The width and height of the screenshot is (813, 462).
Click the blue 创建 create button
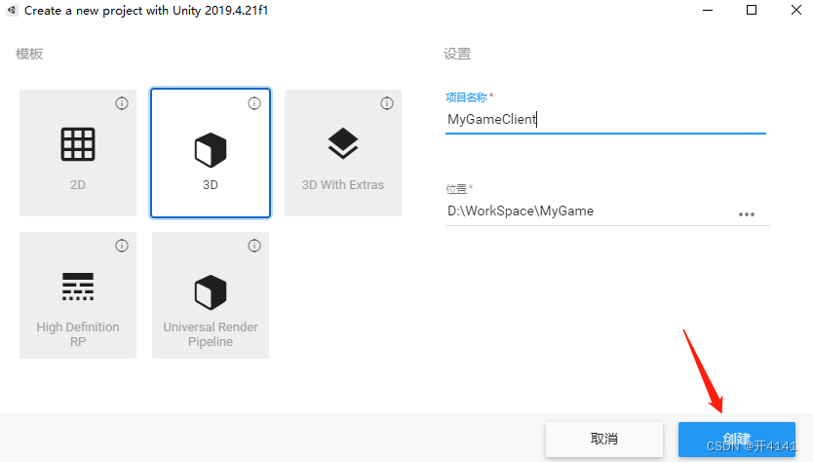(737, 440)
